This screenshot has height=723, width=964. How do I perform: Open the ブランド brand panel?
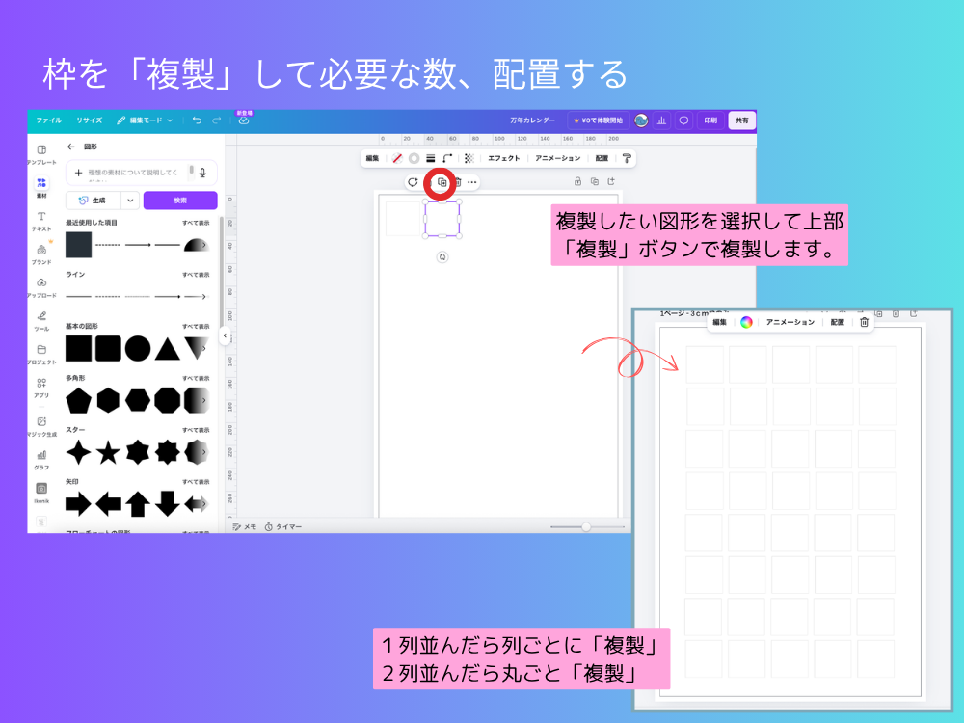click(x=41, y=254)
